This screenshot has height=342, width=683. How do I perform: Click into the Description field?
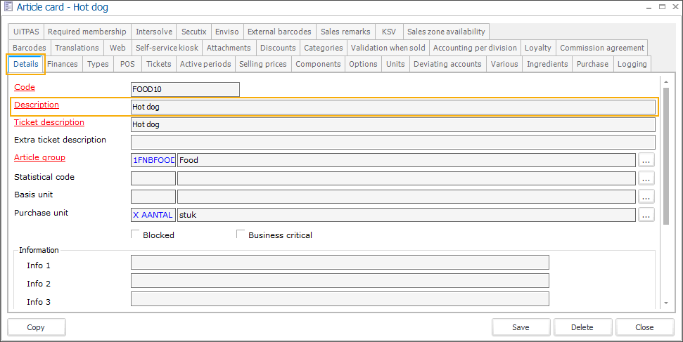point(392,107)
